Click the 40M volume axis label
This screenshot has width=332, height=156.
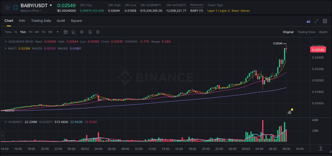tap(315, 120)
